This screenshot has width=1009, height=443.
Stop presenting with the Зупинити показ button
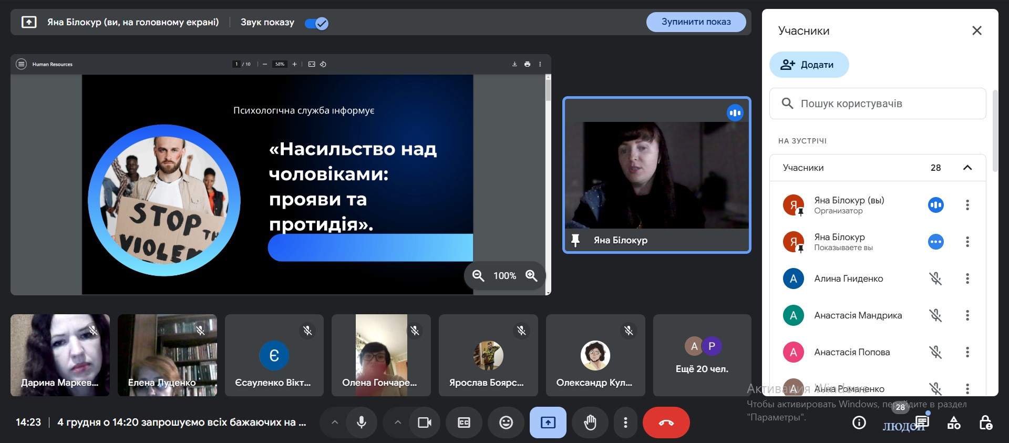tap(696, 22)
